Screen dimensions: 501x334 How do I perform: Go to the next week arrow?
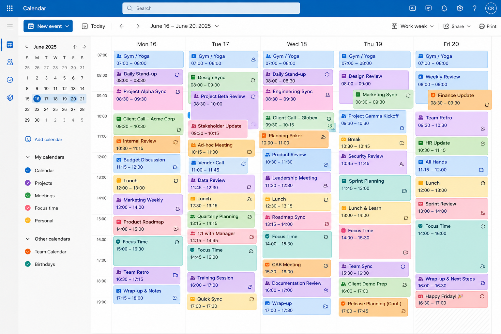point(138,26)
